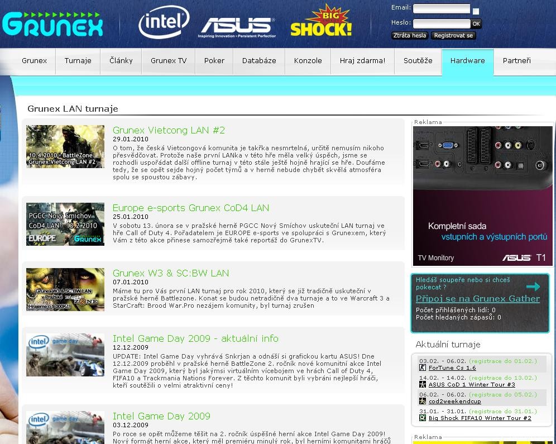Click the date 07.01.2010 under W3 & SC:BW LAN

pos(131,282)
